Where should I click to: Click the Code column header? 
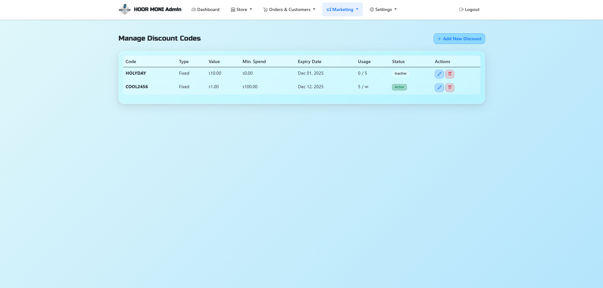point(131,62)
